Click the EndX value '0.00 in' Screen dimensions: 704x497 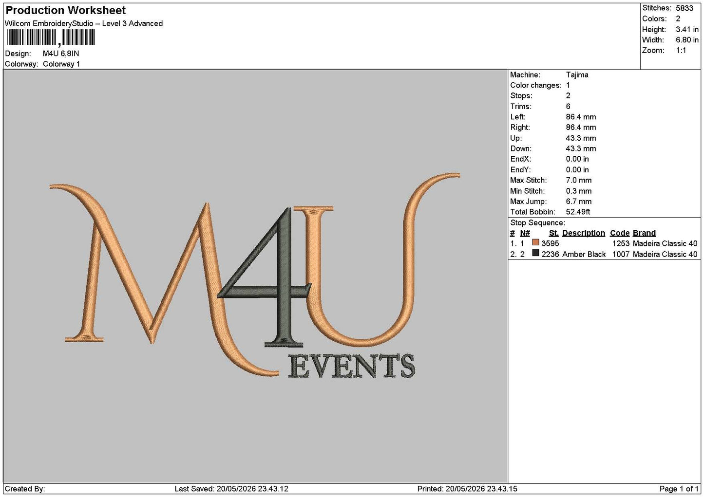click(577, 159)
